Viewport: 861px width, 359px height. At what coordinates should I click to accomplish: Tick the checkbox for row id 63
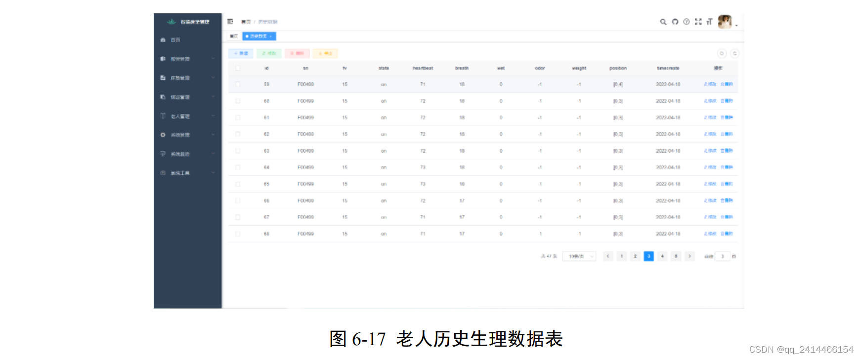[238, 151]
